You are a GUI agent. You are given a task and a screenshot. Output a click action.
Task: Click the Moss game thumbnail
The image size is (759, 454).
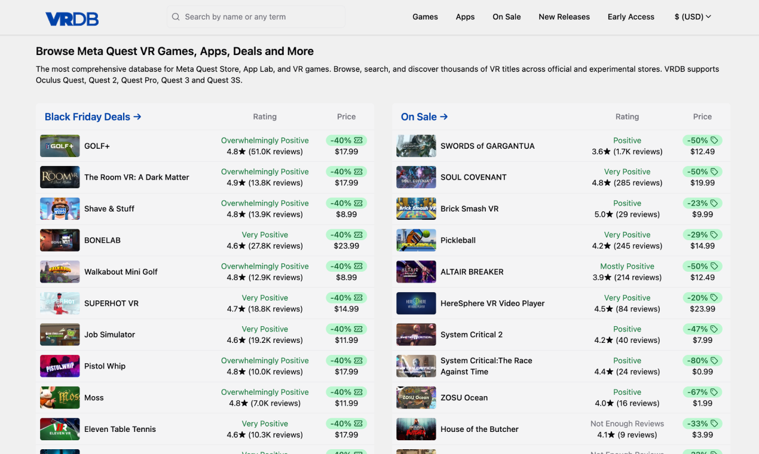[60, 397]
